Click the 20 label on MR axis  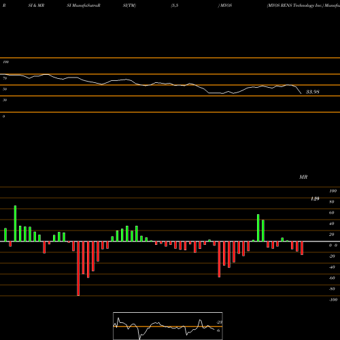332,235
